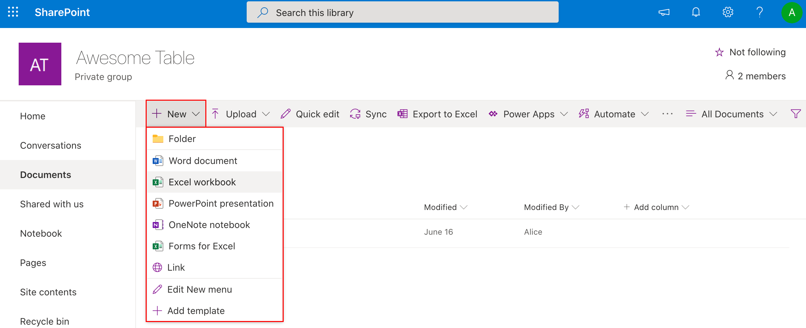This screenshot has width=806, height=328.
Task: Expand the Upload dropdown chevron
Action: pyautogui.click(x=266, y=114)
